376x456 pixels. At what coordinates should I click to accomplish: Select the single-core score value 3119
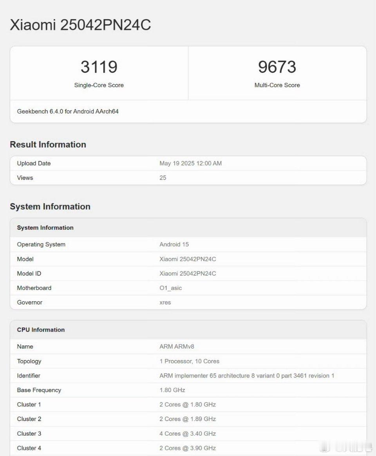click(x=99, y=67)
